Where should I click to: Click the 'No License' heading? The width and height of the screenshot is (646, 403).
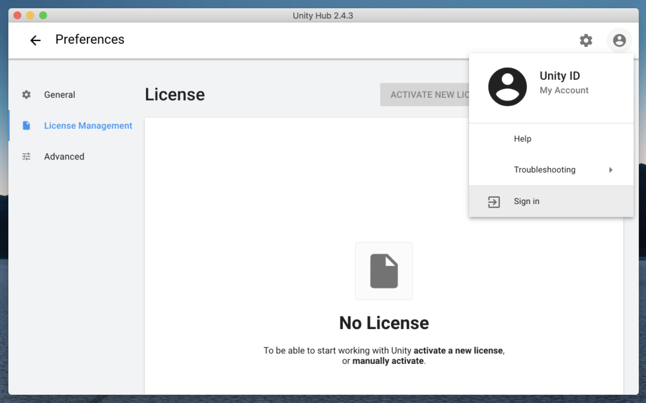coord(384,323)
